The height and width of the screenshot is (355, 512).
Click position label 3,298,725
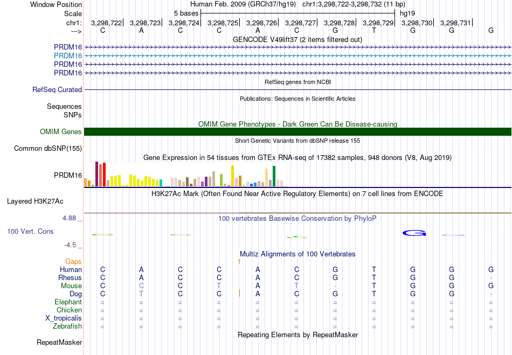(223, 23)
